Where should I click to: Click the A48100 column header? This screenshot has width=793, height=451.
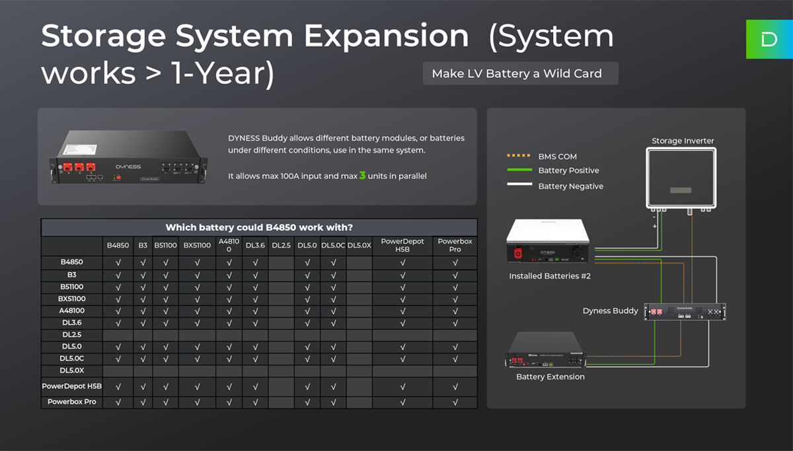click(229, 246)
